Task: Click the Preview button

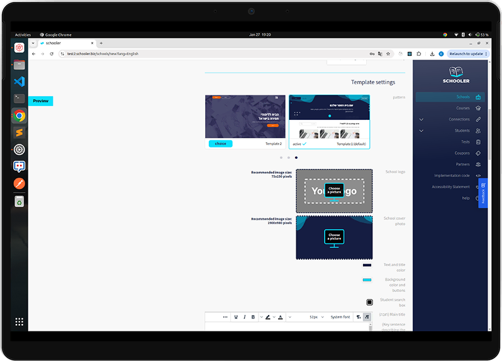Action: point(41,101)
